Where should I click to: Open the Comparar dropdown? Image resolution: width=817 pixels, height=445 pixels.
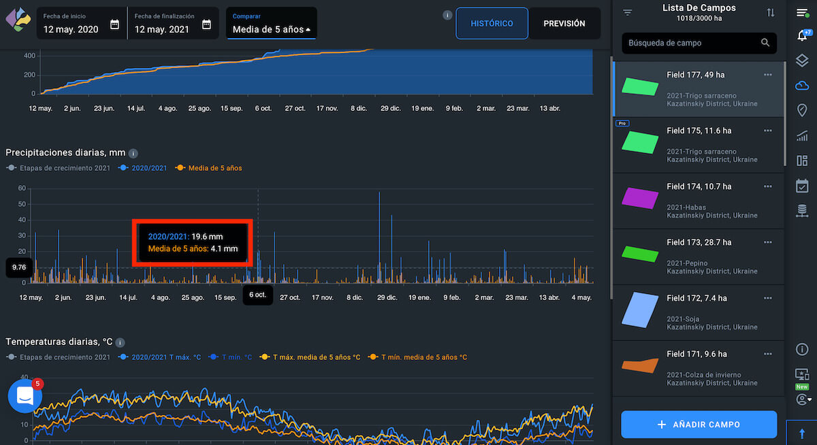pos(272,24)
